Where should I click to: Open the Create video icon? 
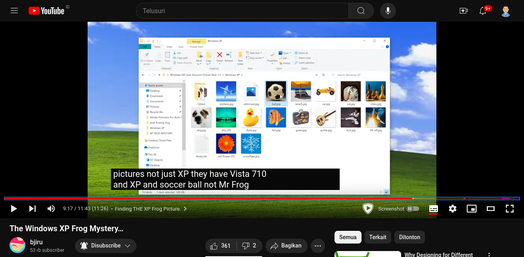[463, 11]
